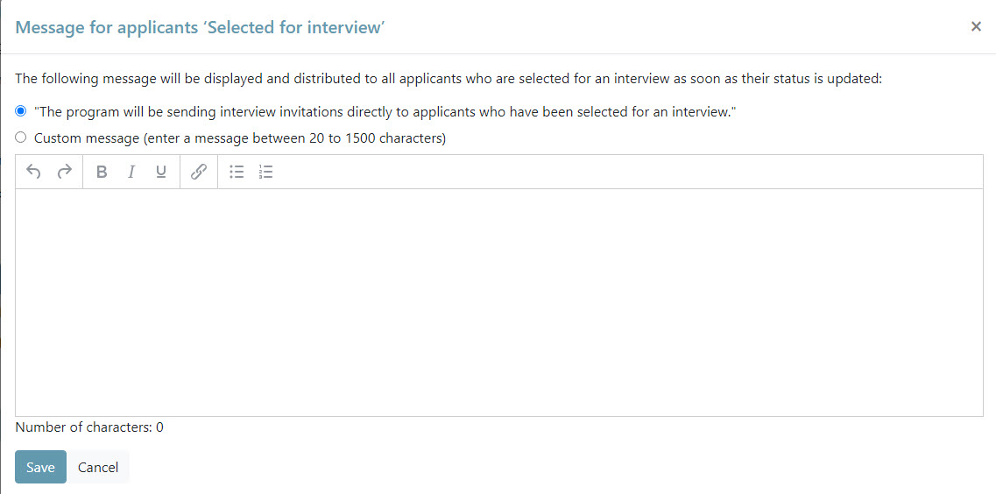Image resolution: width=996 pixels, height=494 pixels.
Task: Select the Custom message radio button
Action: pyautogui.click(x=21, y=138)
